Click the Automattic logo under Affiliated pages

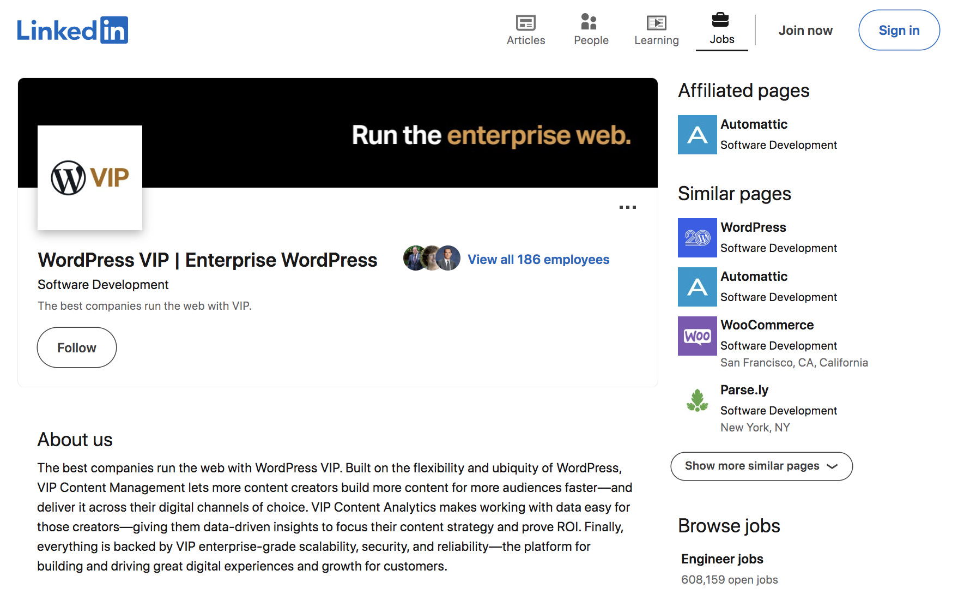pos(697,135)
